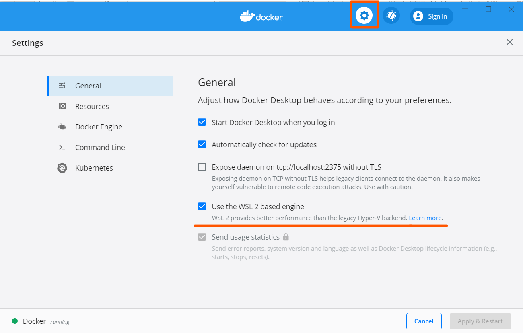The width and height of the screenshot is (523, 333).
Task: Uncheck Automatically check for updates
Action: 202,144
